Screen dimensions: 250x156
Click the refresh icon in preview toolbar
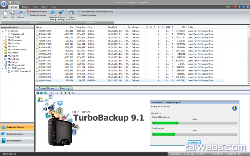coord(73,93)
